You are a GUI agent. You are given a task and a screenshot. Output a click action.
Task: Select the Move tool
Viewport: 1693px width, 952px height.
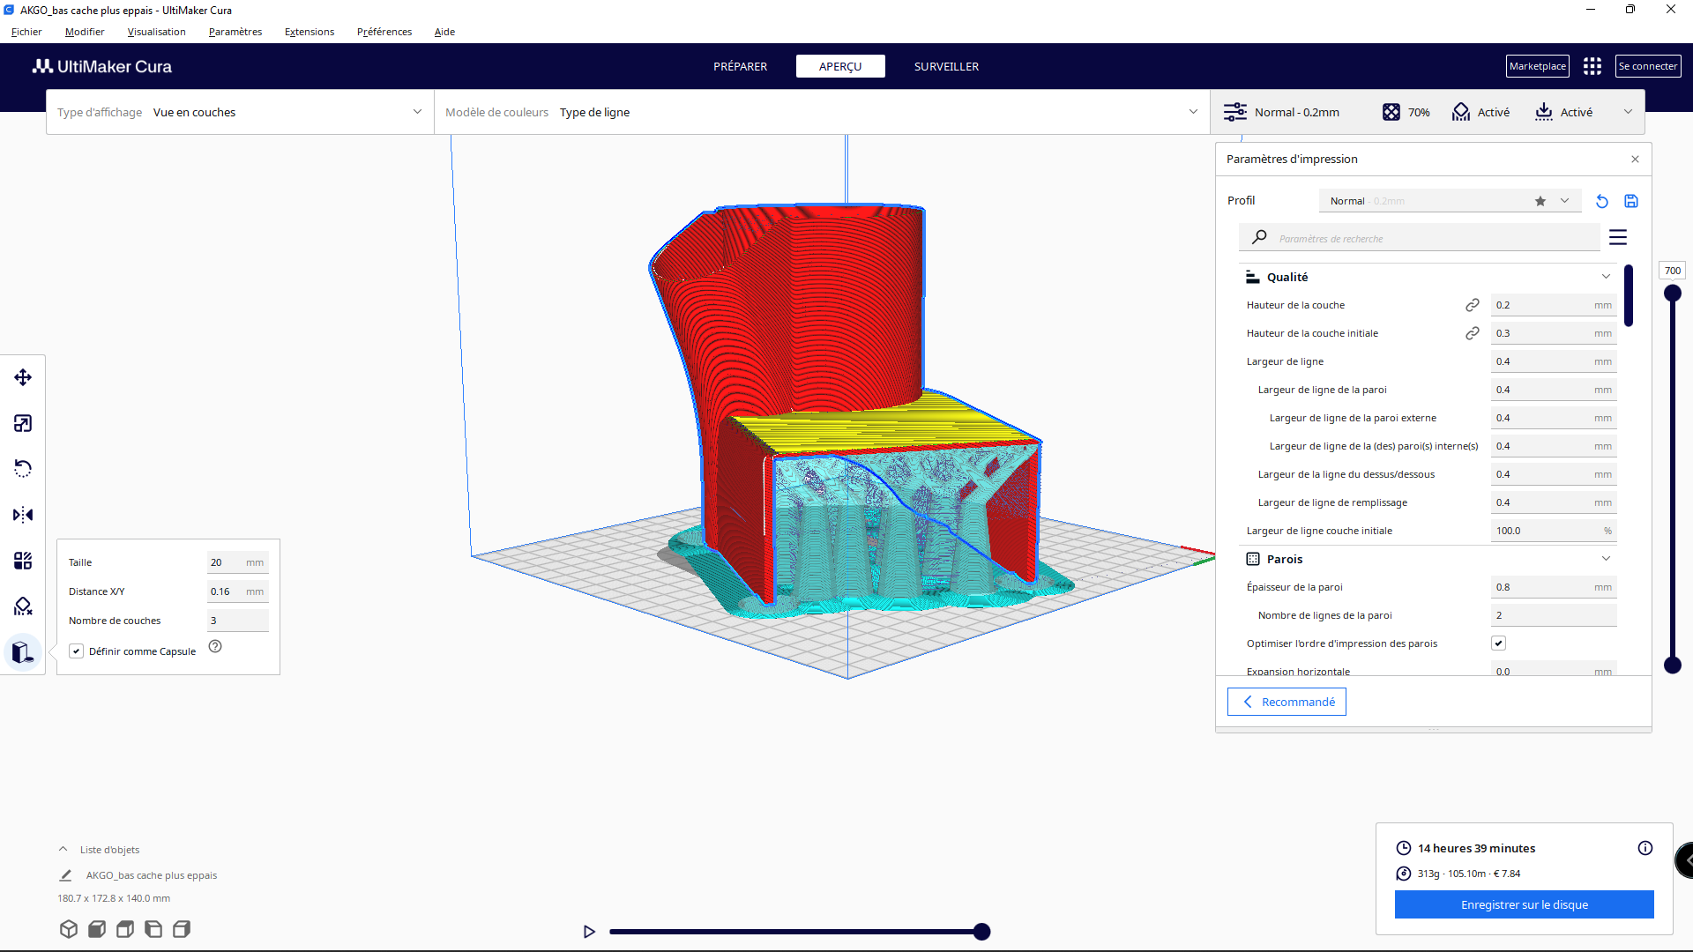(23, 377)
